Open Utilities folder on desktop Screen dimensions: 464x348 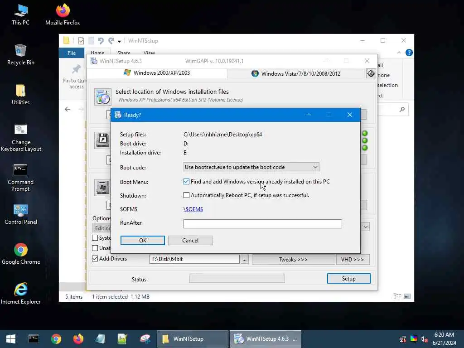point(20,95)
